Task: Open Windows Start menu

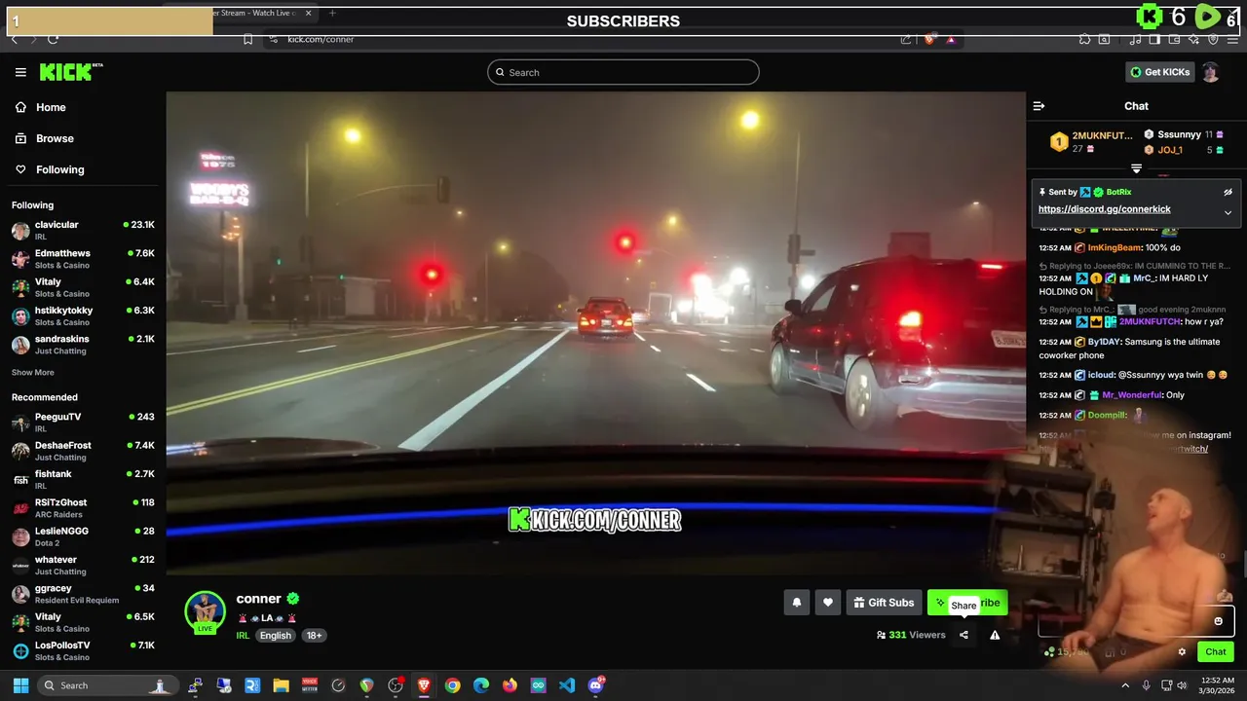Action: (20, 685)
